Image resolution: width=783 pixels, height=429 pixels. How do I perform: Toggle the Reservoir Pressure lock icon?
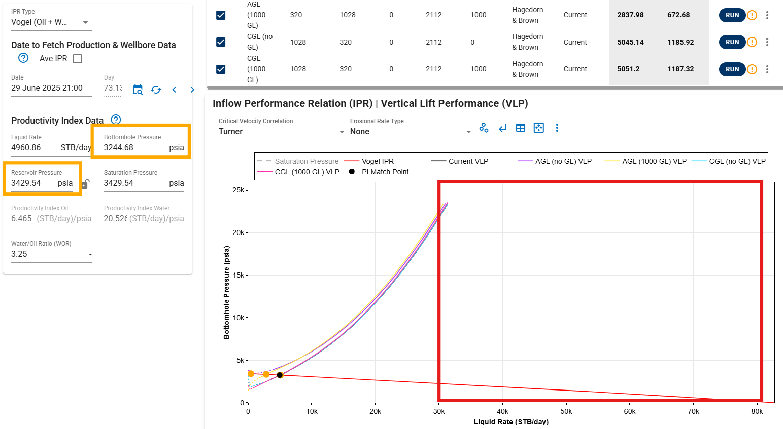point(85,184)
